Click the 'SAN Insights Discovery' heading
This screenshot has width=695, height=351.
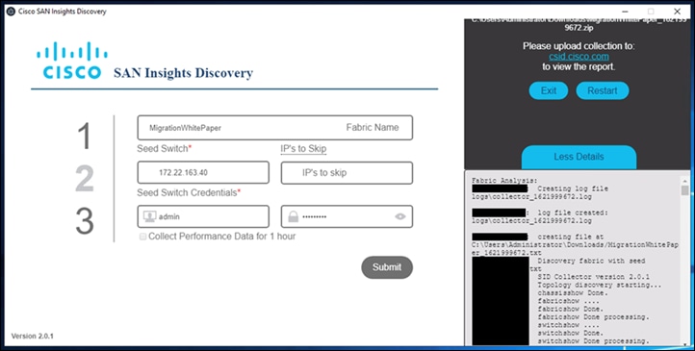click(x=183, y=73)
